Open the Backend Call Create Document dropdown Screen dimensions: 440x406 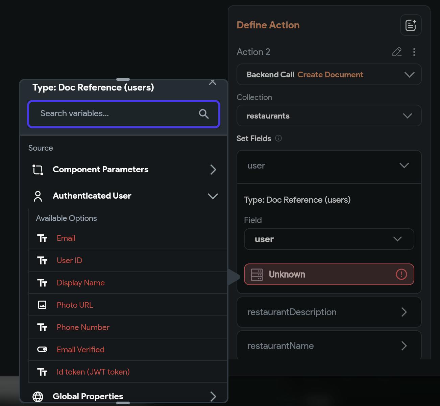click(329, 74)
